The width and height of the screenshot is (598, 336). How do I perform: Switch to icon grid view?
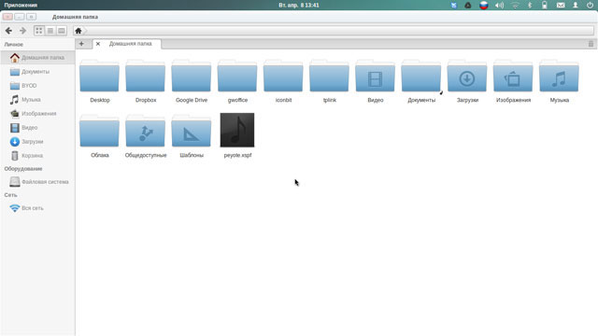pyautogui.click(x=39, y=31)
